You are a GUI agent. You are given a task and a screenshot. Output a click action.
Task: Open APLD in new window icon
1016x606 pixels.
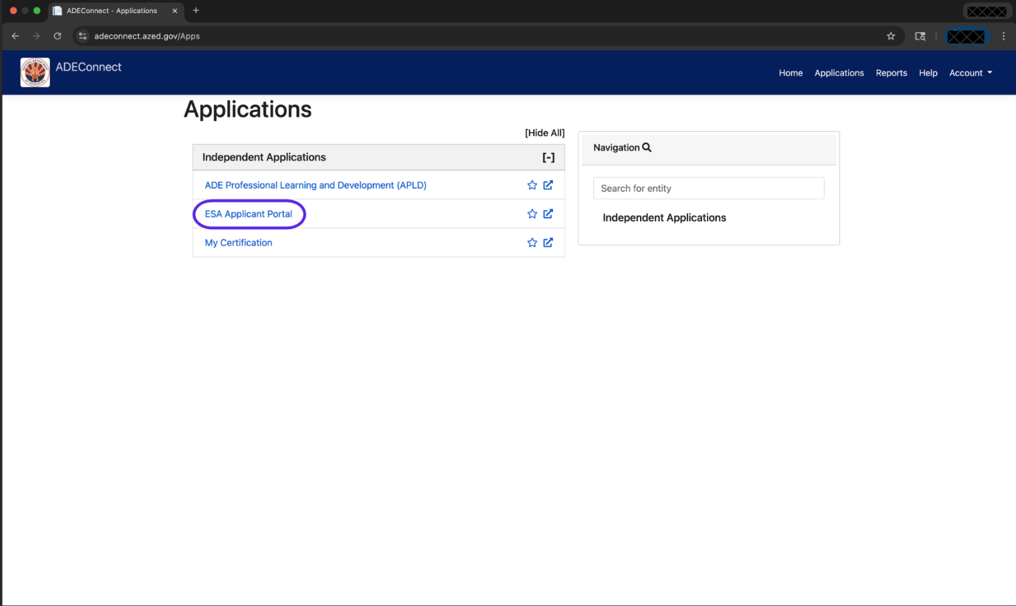coord(548,185)
